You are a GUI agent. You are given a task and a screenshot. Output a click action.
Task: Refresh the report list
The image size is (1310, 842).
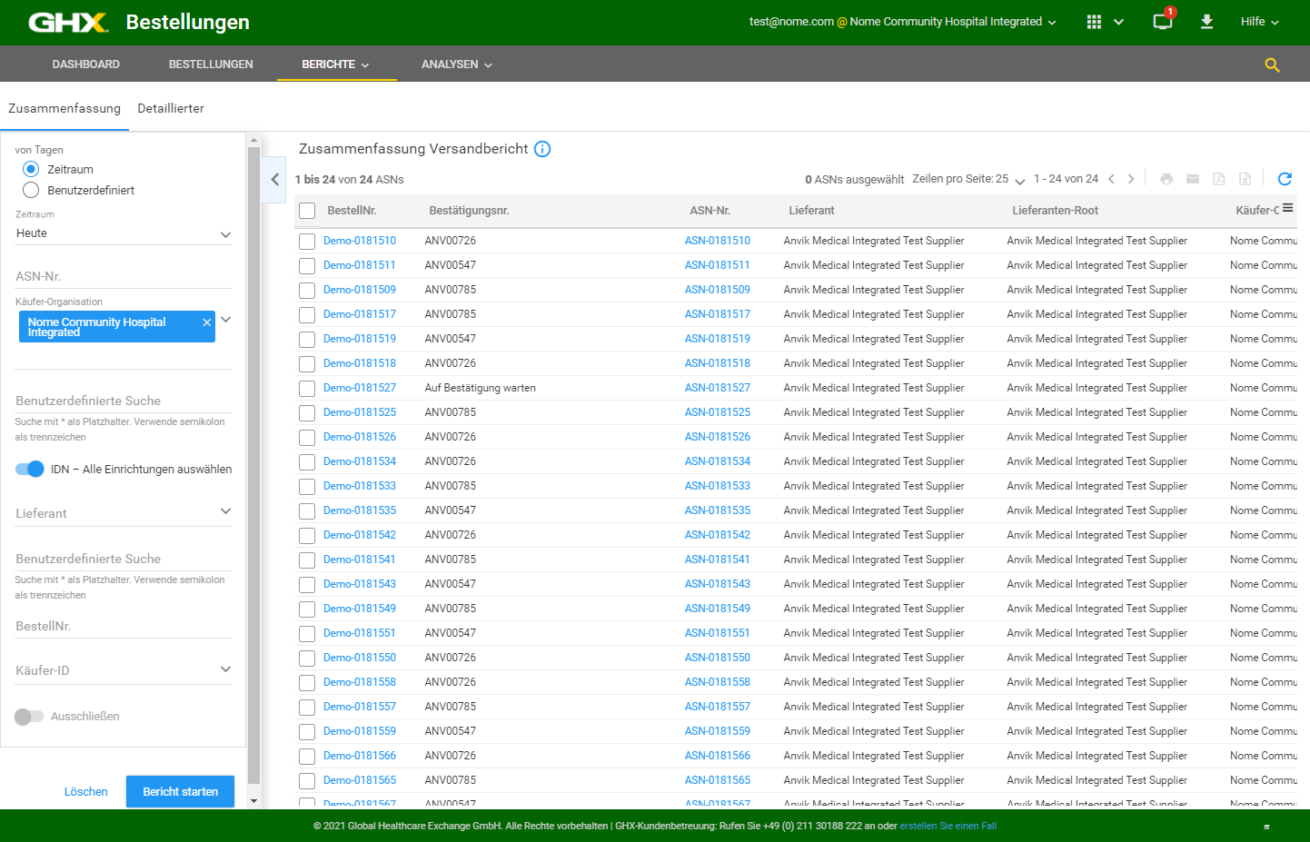1285,179
